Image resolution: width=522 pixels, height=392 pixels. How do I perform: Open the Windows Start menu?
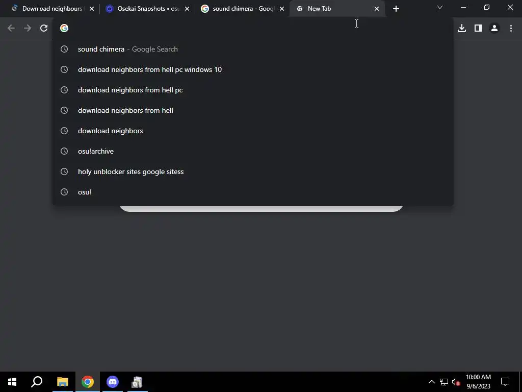click(x=12, y=382)
